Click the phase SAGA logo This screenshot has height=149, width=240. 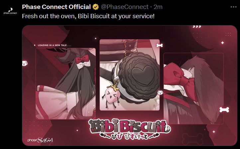coord(40,140)
